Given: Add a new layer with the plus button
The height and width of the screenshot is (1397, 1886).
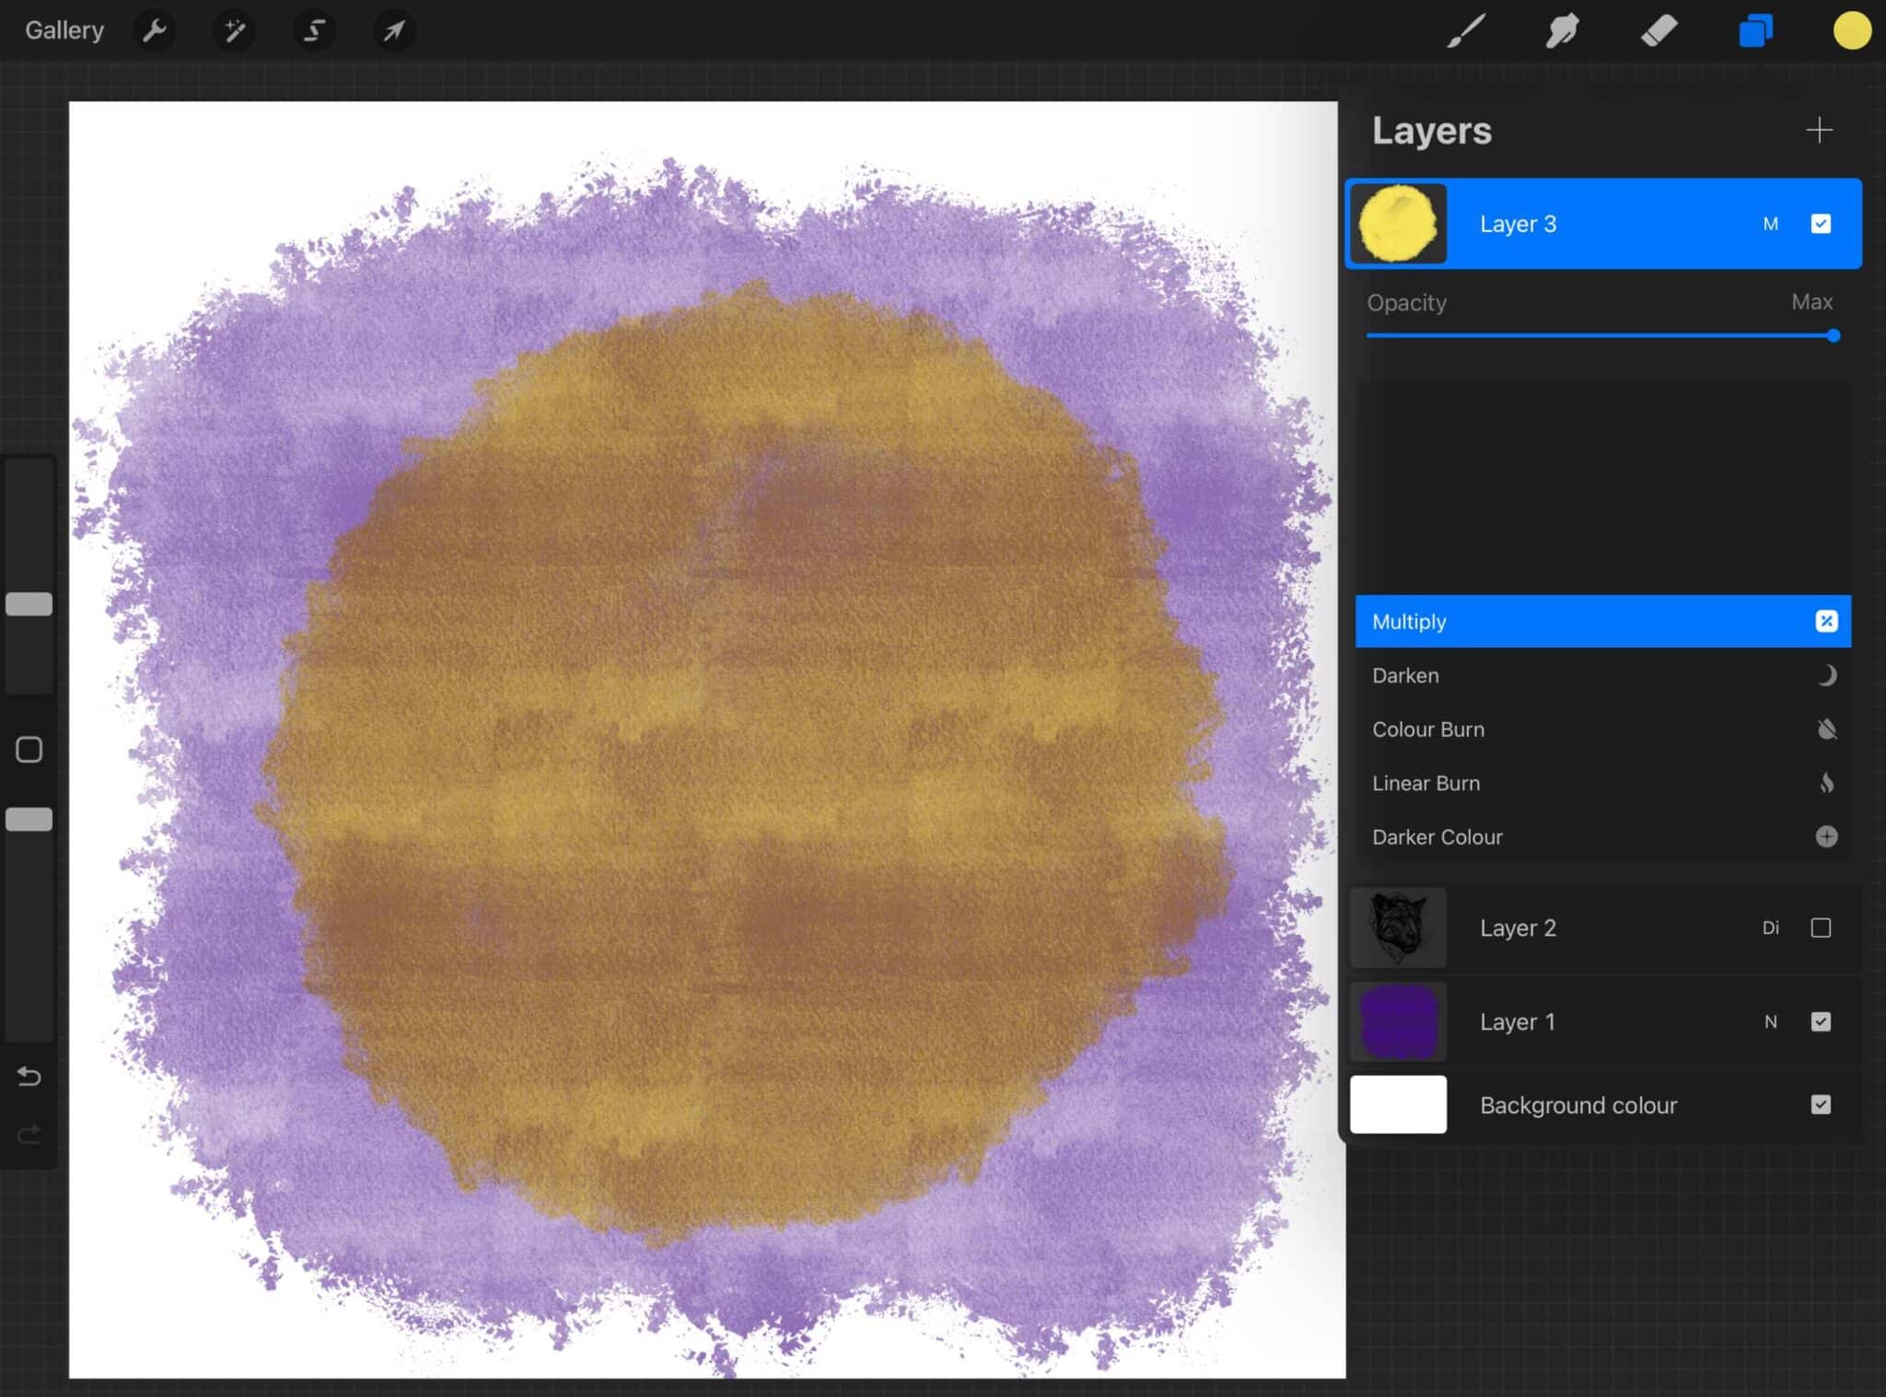Looking at the screenshot, I should tap(1820, 130).
